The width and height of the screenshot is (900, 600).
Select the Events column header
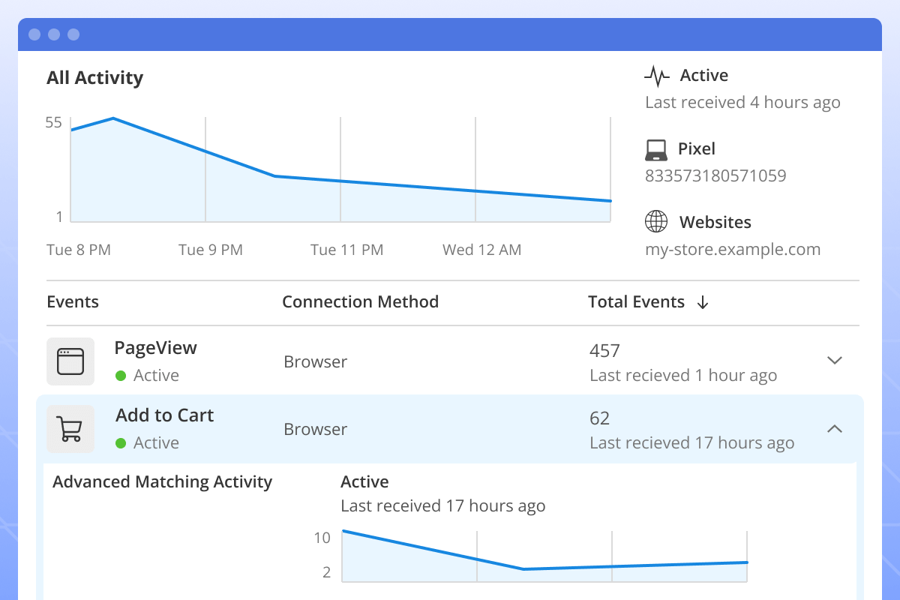[73, 301]
